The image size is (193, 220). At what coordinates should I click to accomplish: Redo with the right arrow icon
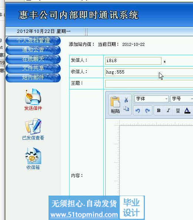[x=147, y=111]
